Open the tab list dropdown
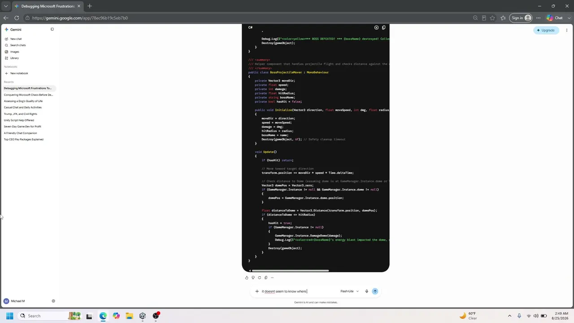574x323 pixels. tap(5, 6)
